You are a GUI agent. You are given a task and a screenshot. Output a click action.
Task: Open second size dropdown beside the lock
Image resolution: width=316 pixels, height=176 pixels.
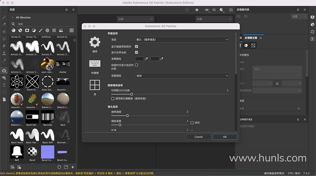292,83
